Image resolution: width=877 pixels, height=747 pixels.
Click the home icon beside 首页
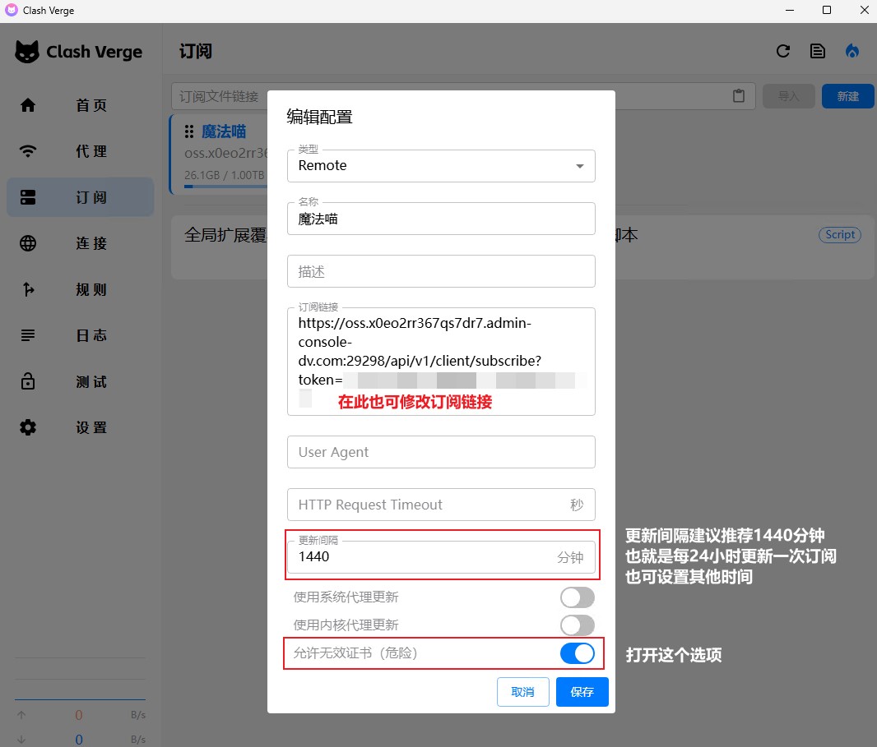[x=28, y=105]
